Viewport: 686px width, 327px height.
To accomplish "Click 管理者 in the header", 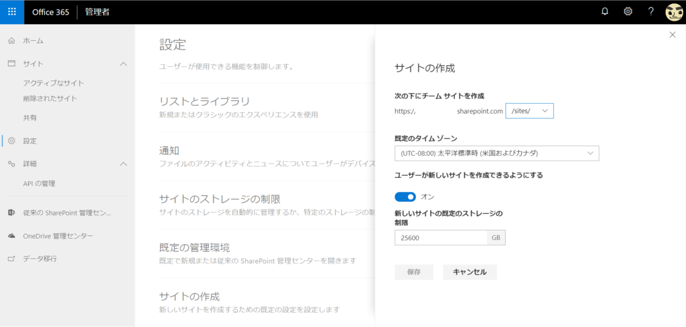I will click(98, 12).
